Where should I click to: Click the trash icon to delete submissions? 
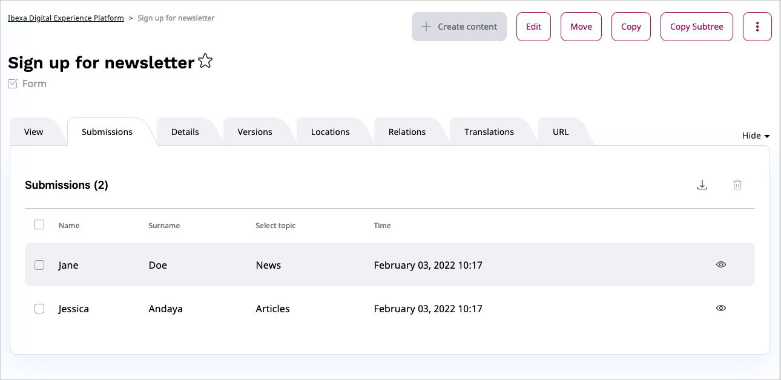pos(737,185)
